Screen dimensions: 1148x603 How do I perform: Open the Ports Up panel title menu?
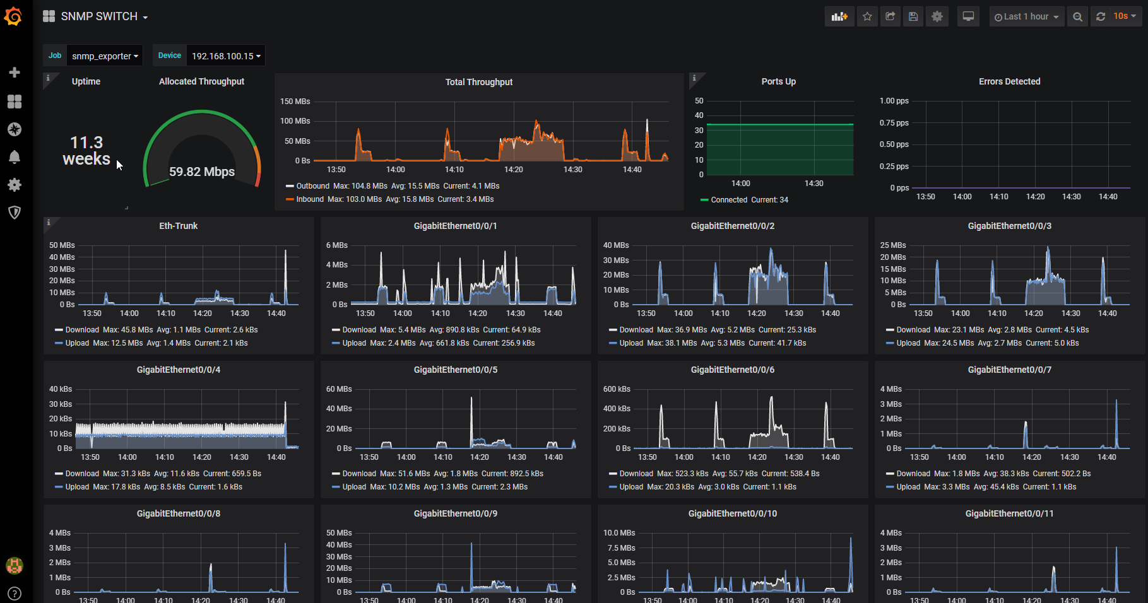[x=778, y=81]
